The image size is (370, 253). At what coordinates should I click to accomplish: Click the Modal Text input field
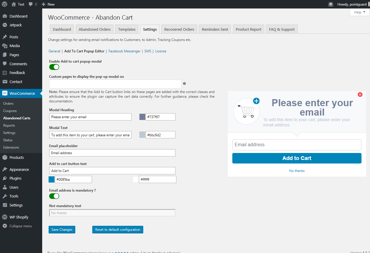[90, 135]
